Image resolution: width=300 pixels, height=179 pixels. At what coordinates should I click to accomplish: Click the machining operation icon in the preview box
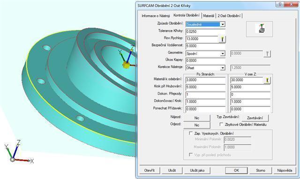point(262,29)
